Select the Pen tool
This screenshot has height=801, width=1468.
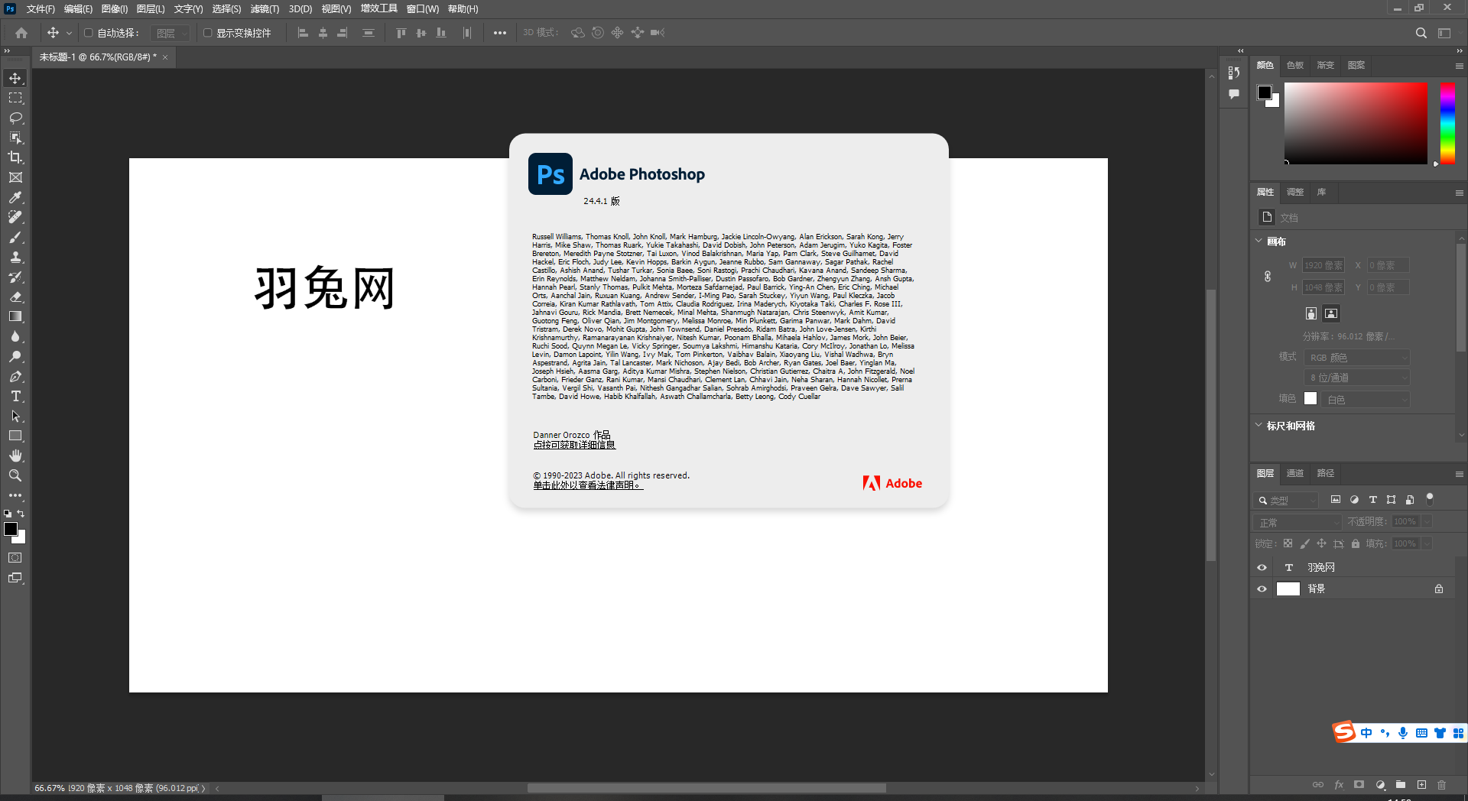tap(15, 376)
